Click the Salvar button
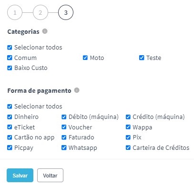Viewport: 194px width, 186px height. coord(20,176)
